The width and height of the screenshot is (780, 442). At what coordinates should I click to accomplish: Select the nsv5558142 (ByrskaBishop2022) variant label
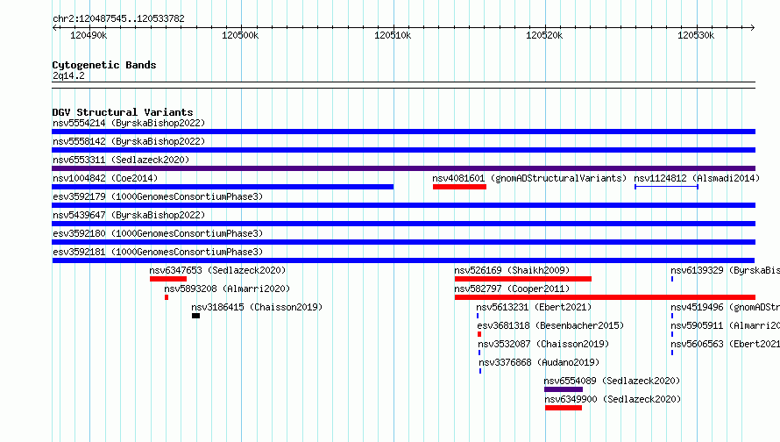click(129, 141)
